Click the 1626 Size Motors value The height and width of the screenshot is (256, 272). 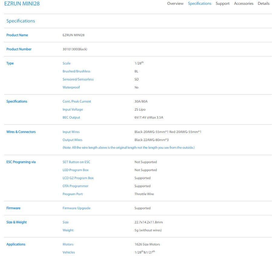coord(147,245)
